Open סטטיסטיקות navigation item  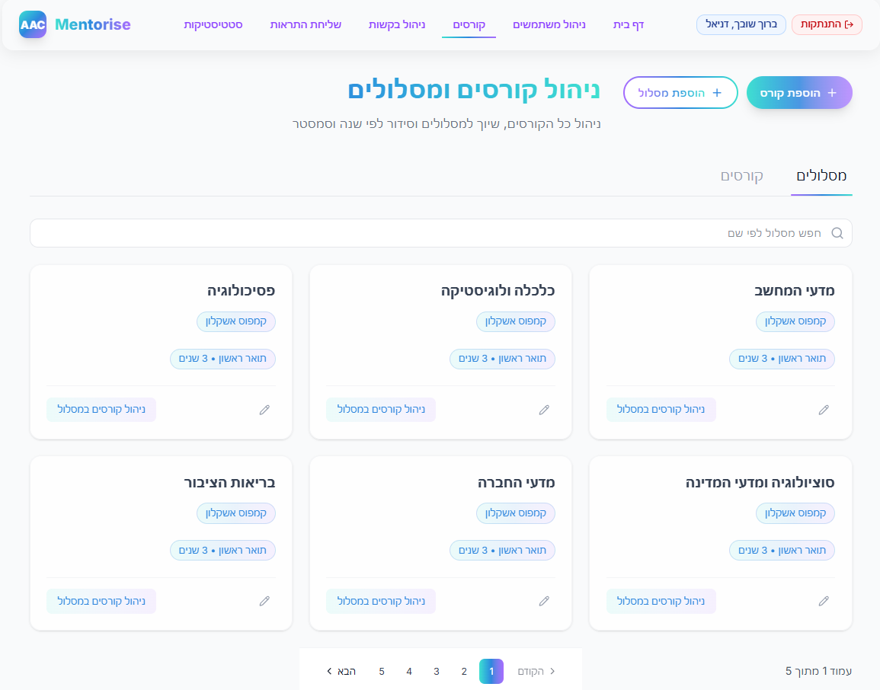tap(213, 24)
